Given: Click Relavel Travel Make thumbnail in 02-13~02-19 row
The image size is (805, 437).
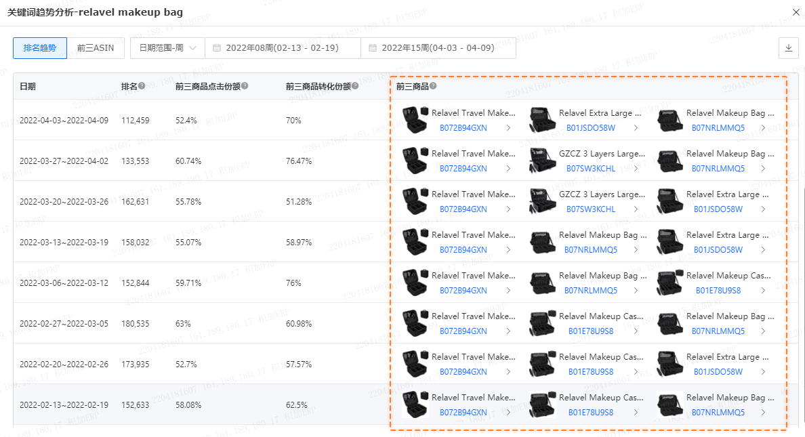Looking at the screenshot, I should coord(415,404).
